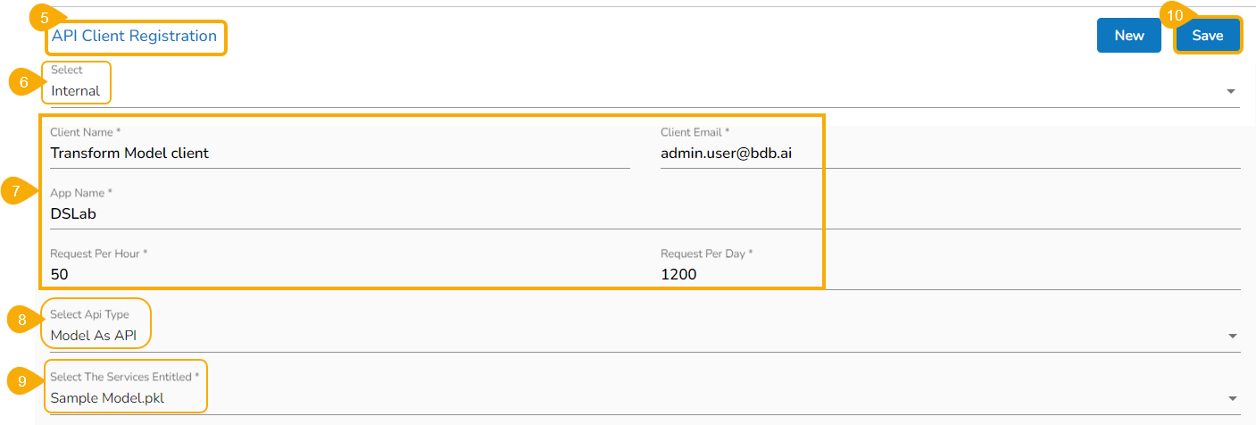
Task: Focus the Client Name input field
Action: (x=339, y=154)
